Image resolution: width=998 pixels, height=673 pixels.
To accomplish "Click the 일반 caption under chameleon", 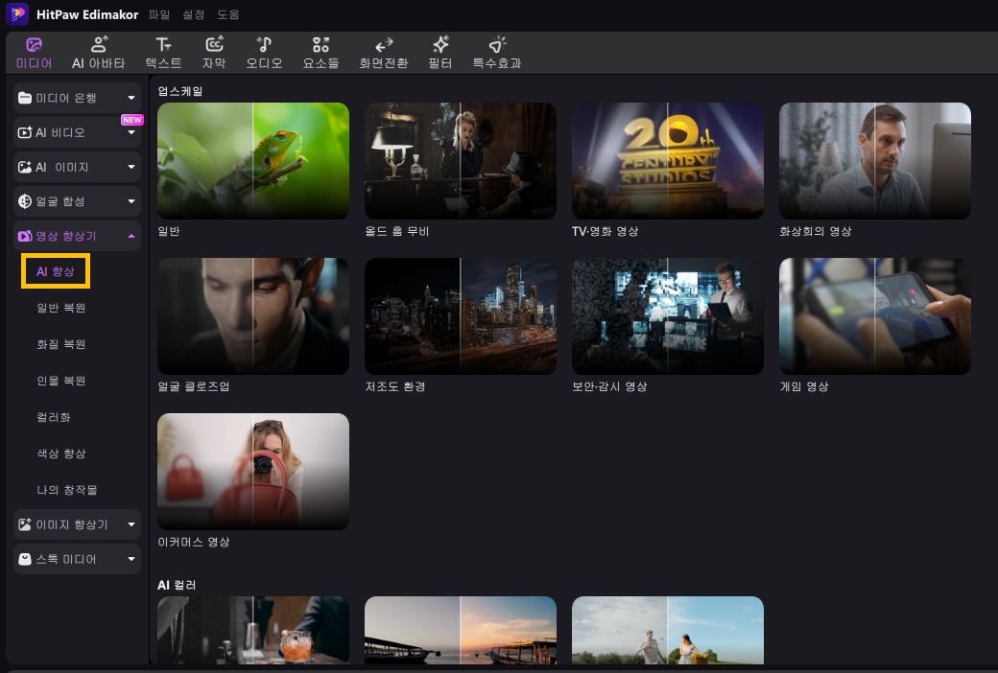I will click(x=169, y=231).
